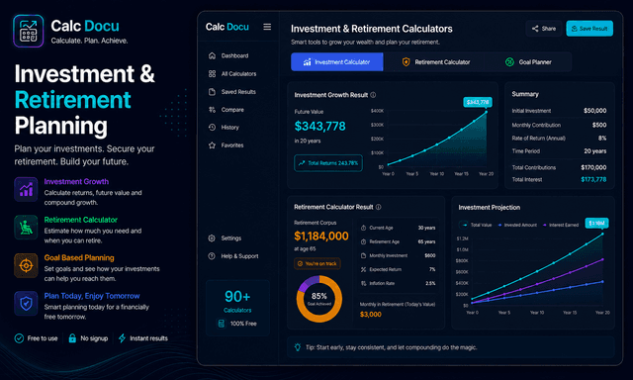The width and height of the screenshot is (633, 380).
Task: Open Settings label in sidebar
Action: pos(230,238)
